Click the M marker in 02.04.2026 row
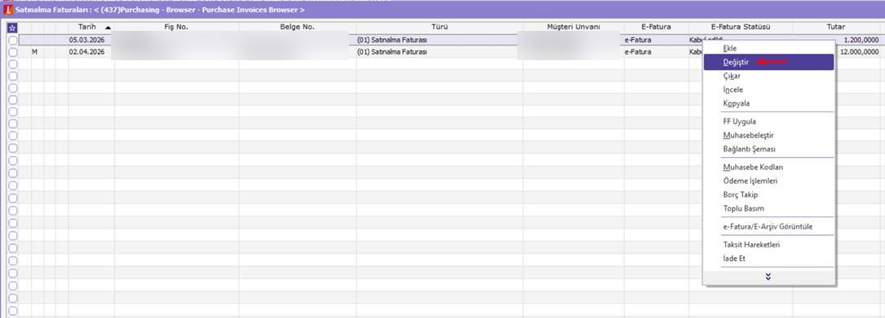Viewport: 885px width, 318px height. (34, 52)
